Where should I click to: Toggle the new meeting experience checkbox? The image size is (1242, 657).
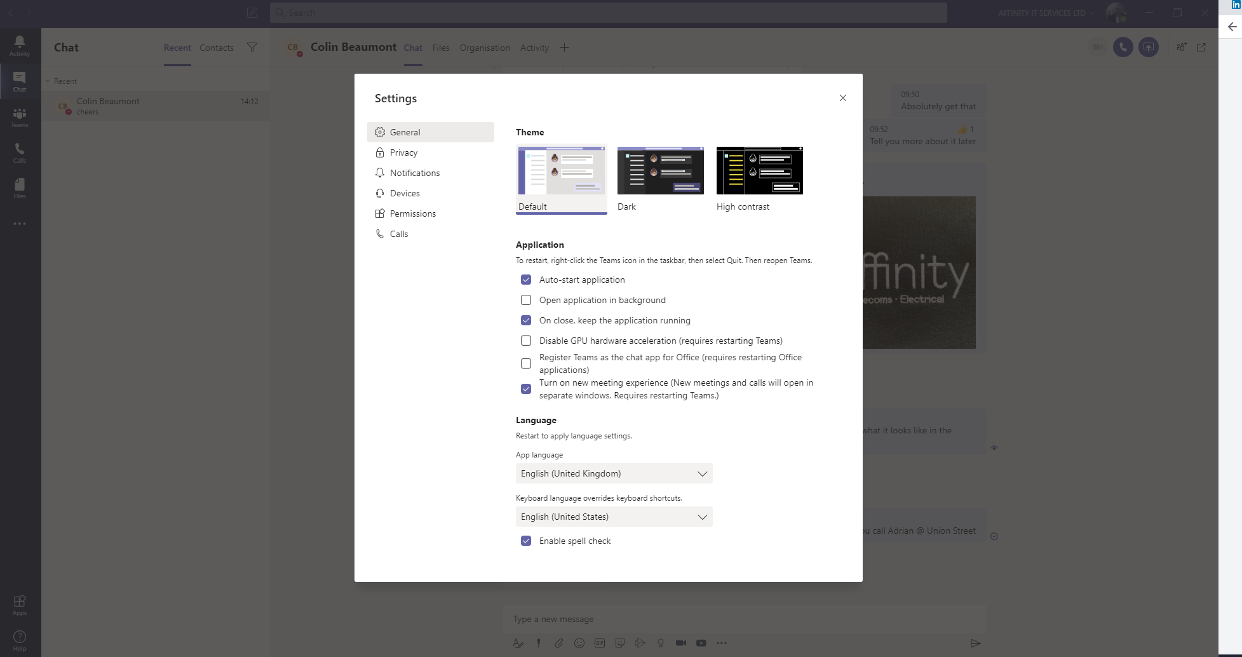pyautogui.click(x=526, y=389)
